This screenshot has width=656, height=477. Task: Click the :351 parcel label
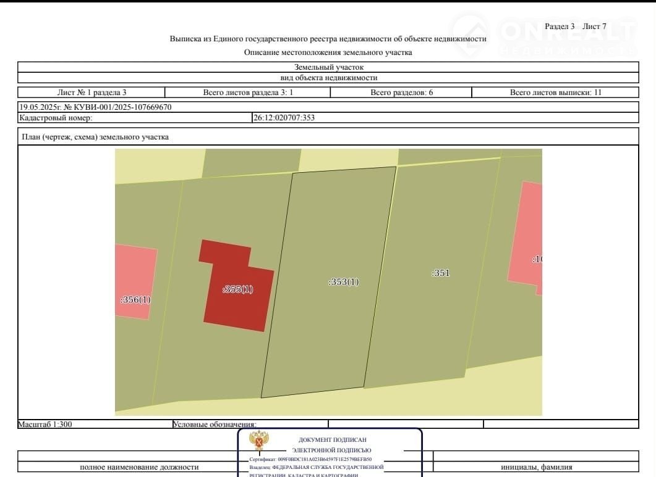pyautogui.click(x=440, y=273)
